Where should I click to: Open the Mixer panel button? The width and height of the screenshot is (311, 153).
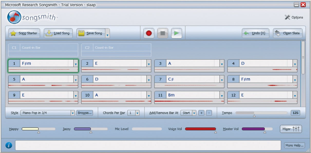point(291,129)
